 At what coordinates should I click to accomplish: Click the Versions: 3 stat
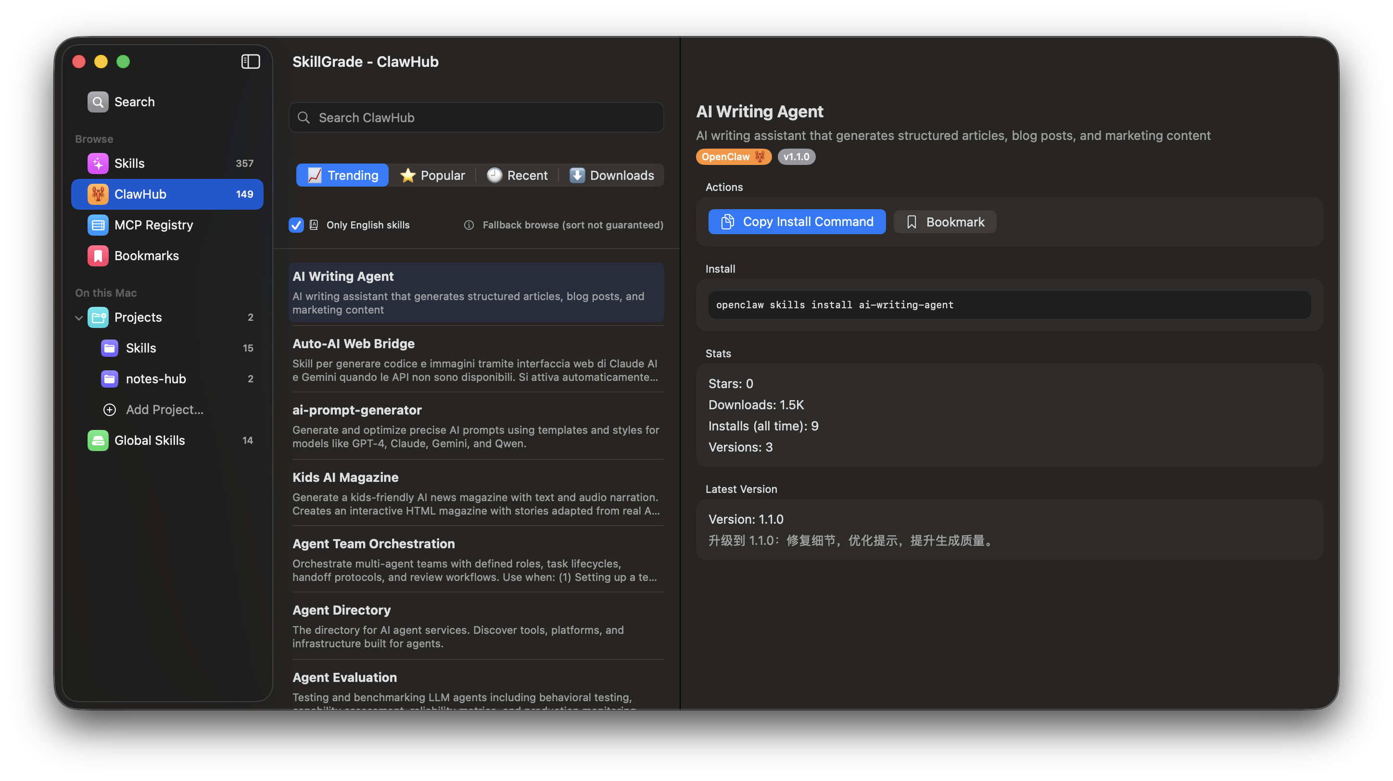tap(740, 447)
